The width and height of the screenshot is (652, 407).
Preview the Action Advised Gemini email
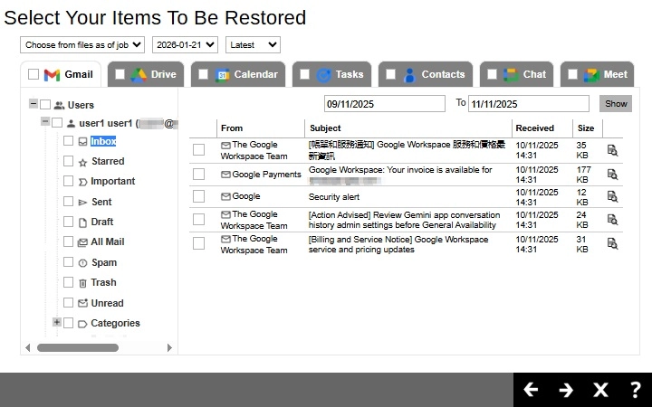click(x=612, y=219)
